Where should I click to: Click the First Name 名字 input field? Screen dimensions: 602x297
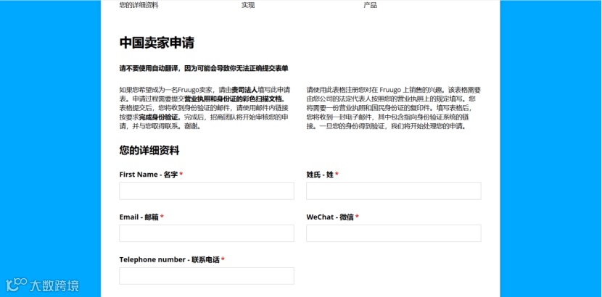tap(207, 191)
